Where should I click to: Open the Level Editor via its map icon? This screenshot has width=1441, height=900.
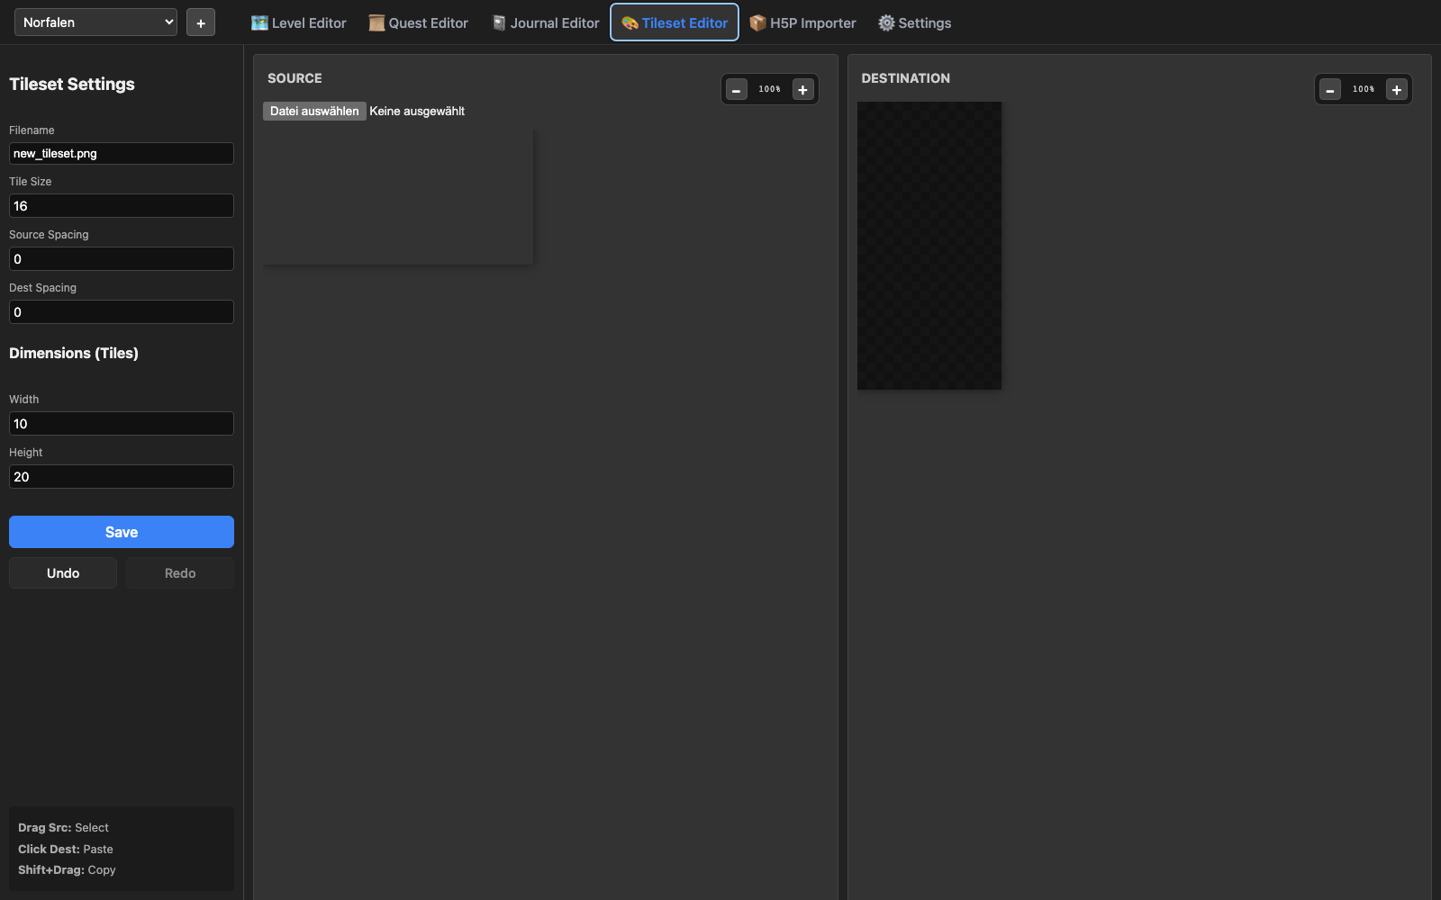pos(258,22)
